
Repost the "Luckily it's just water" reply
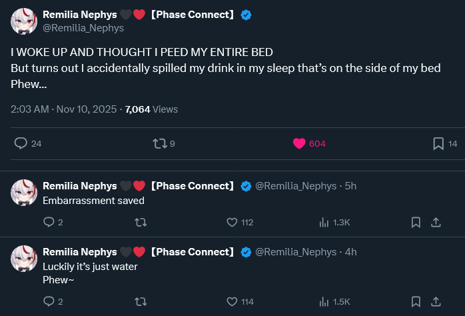[141, 301]
